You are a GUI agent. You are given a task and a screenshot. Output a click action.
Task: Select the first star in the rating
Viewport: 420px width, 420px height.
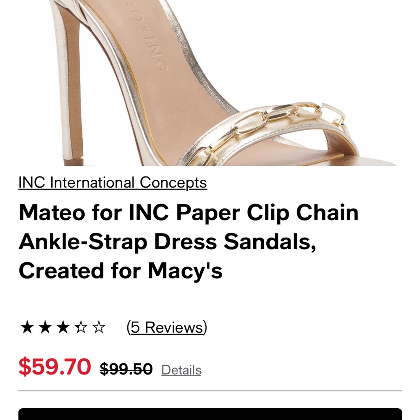[x=27, y=327]
